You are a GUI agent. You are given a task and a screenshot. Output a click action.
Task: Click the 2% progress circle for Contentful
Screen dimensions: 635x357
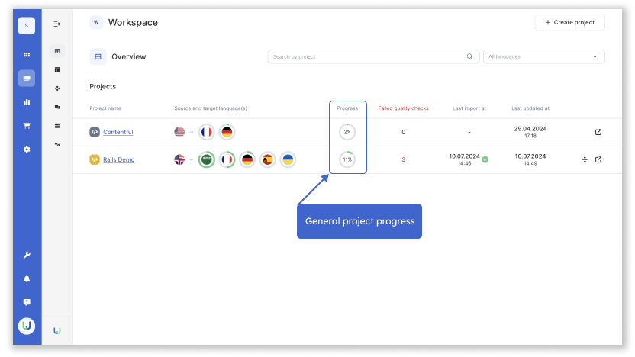click(x=347, y=132)
